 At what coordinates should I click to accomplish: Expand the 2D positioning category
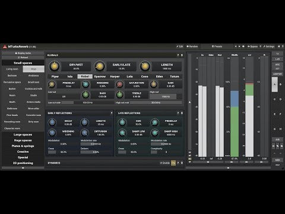pos(23,163)
